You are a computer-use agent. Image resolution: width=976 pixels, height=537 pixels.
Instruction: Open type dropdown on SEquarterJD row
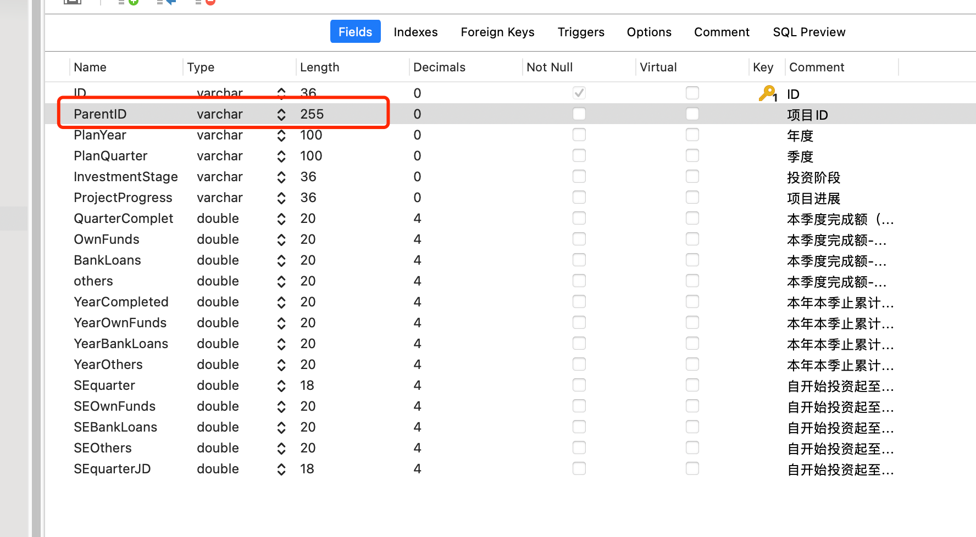pos(281,469)
